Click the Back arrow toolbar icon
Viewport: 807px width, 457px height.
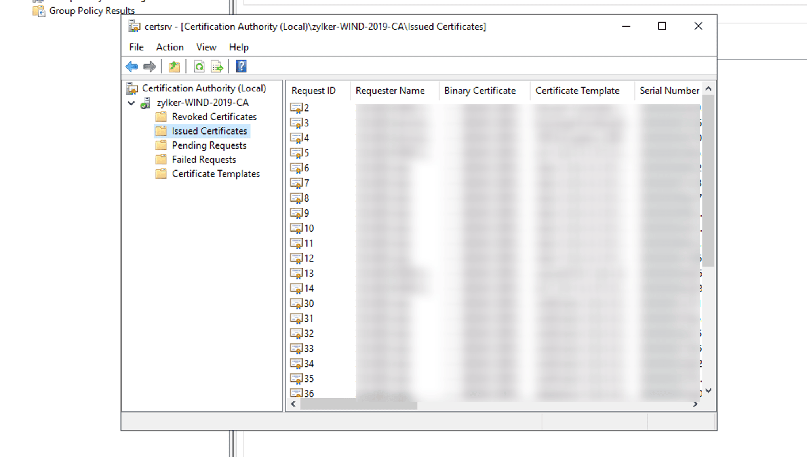tap(132, 67)
